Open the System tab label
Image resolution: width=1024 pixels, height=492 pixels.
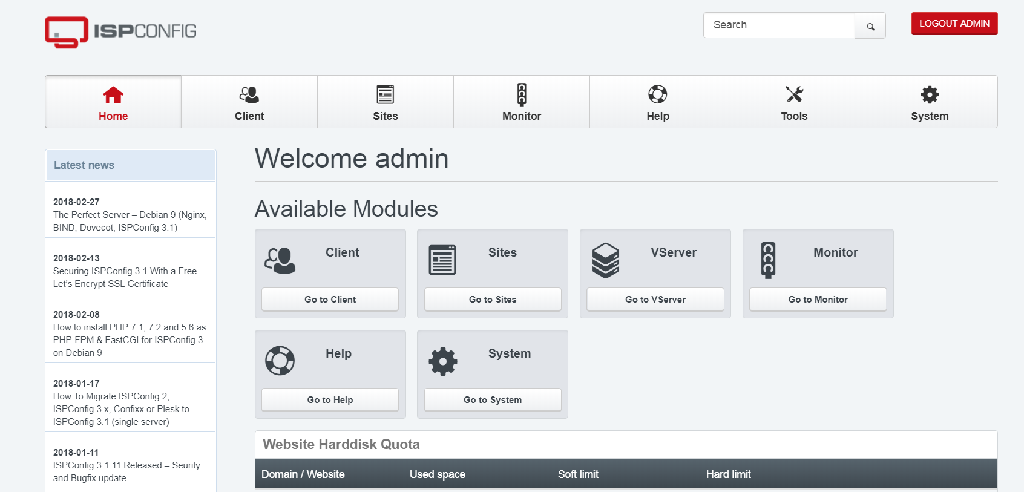pos(930,116)
